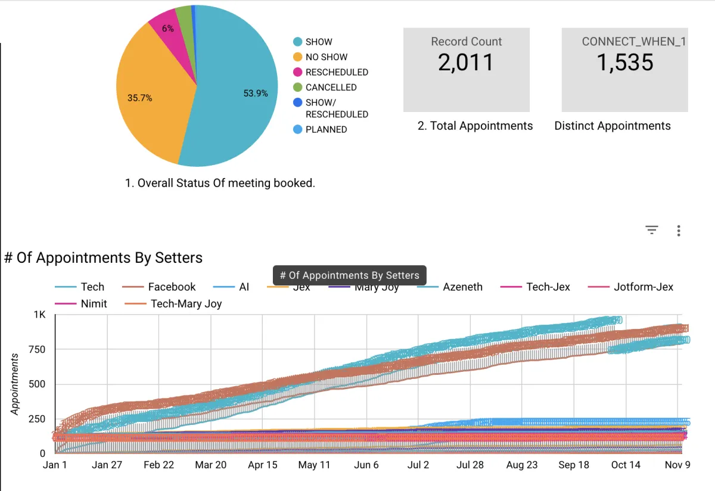Screen dimensions: 715x491
Task: Select the SHOW/RESCHEDULED legend item
Action: [x=330, y=108]
